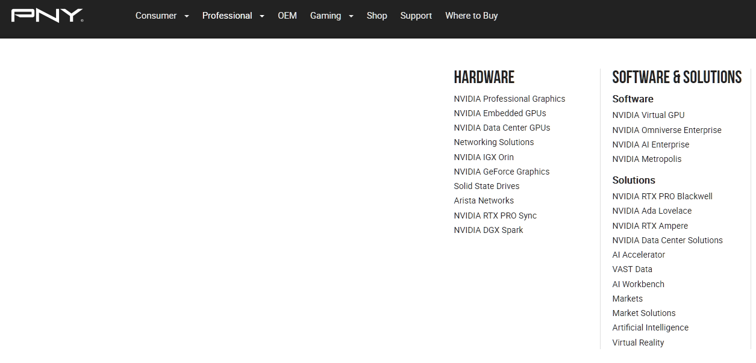Image resolution: width=756 pixels, height=363 pixels.
Task: Click the Software & Solutions heading
Action: point(677,77)
